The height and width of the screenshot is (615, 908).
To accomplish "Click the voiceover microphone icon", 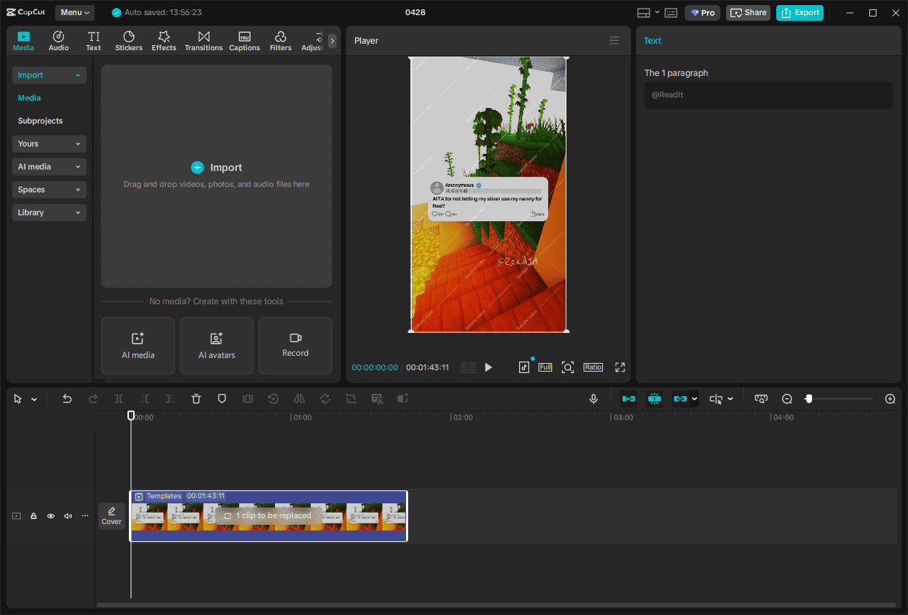I will coord(593,399).
